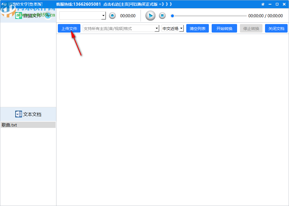Viewport: 289px width, 206px height.
Task: Click the 上传文件 upload button
Action: tap(69, 29)
